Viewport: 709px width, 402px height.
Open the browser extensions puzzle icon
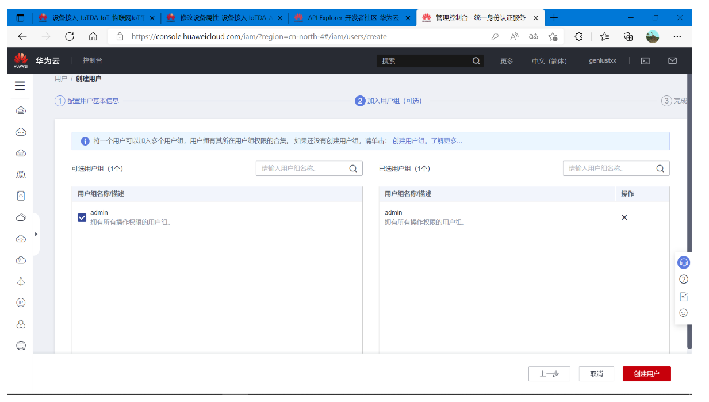(x=579, y=36)
